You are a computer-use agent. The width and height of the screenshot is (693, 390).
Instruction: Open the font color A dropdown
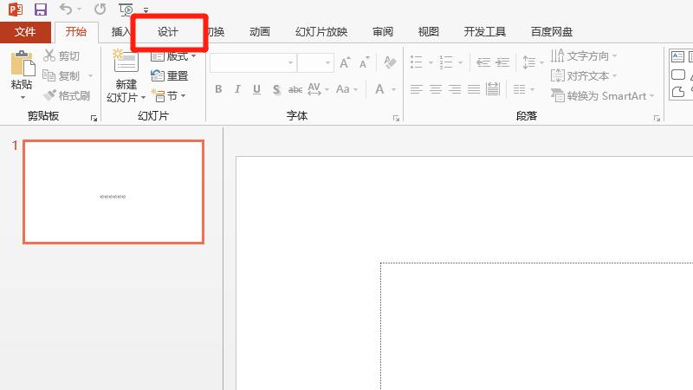[x=380, y=89]
